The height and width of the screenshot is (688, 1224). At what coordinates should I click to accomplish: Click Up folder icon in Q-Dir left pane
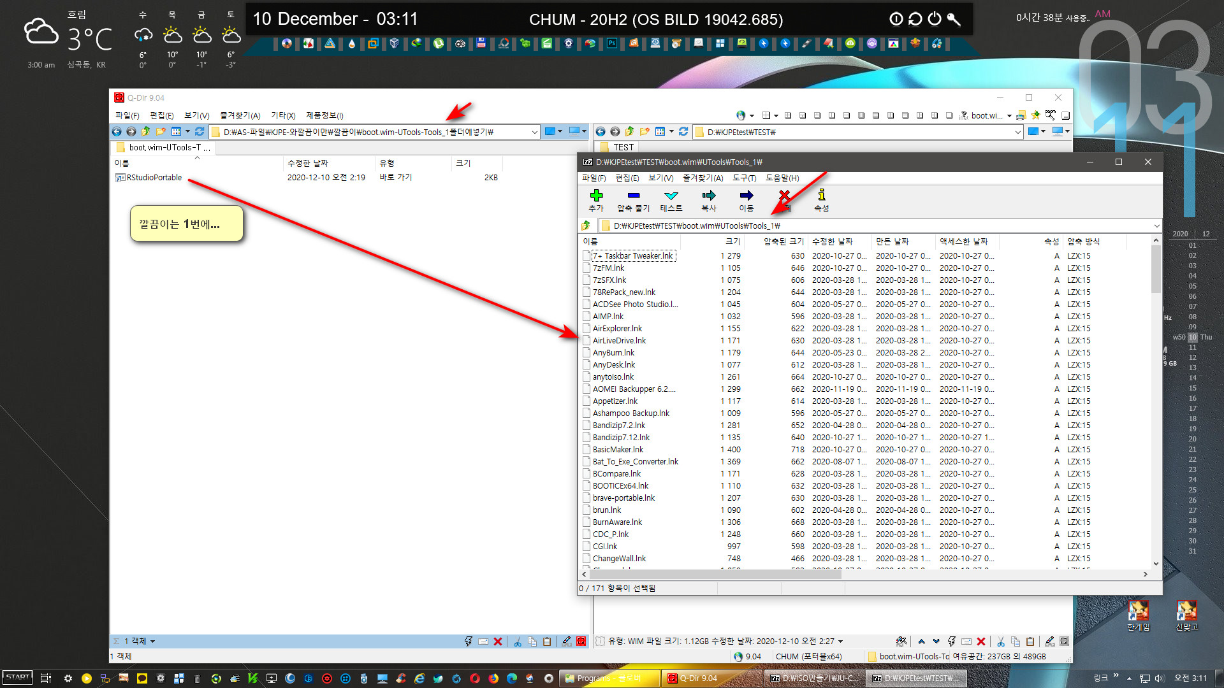(x=145, y=132)
